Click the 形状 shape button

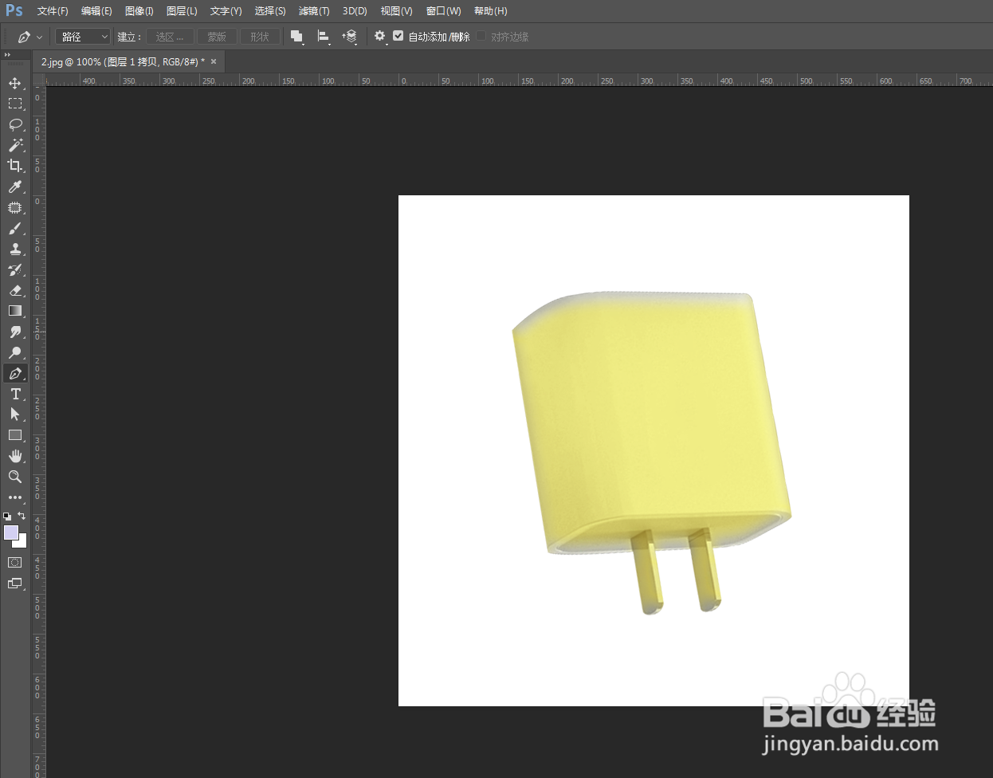coord(260,37)
